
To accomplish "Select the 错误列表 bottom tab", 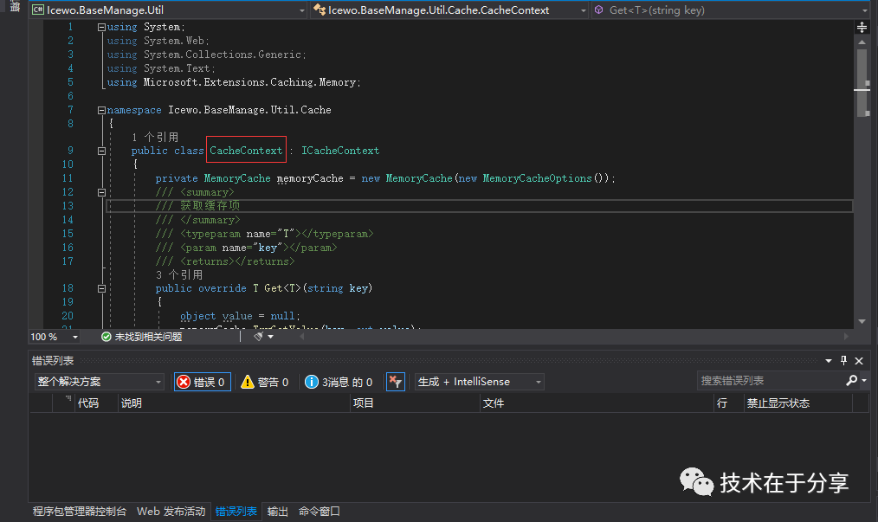I will (236, 512).
